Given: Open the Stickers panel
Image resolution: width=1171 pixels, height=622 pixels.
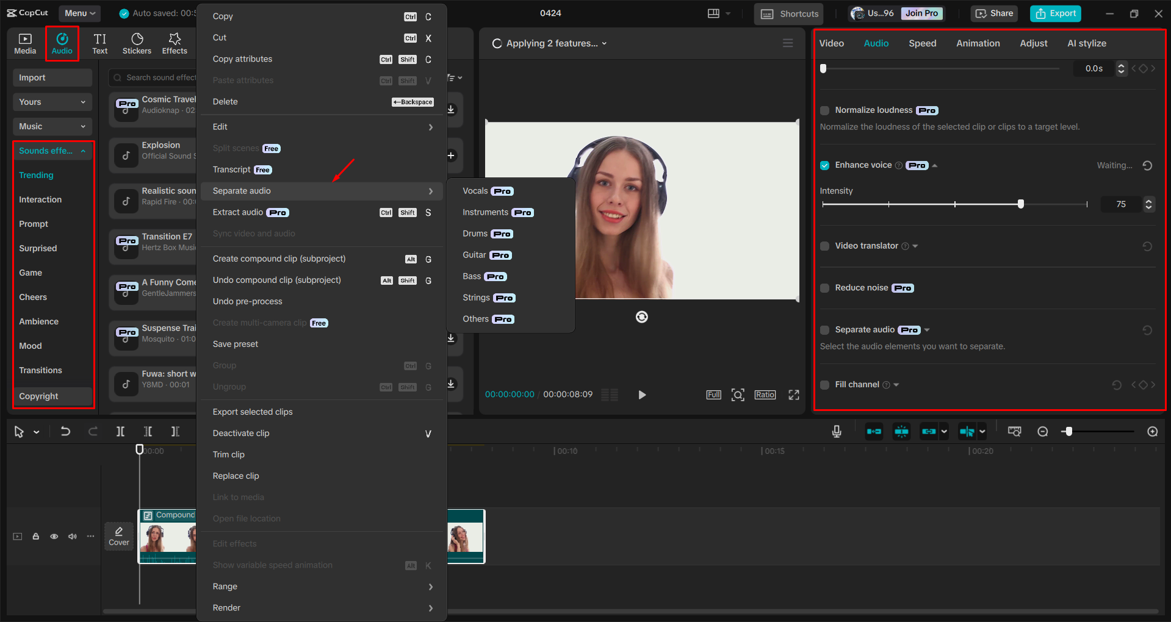Looking at the screenshot, I should (x=137, y=43).
